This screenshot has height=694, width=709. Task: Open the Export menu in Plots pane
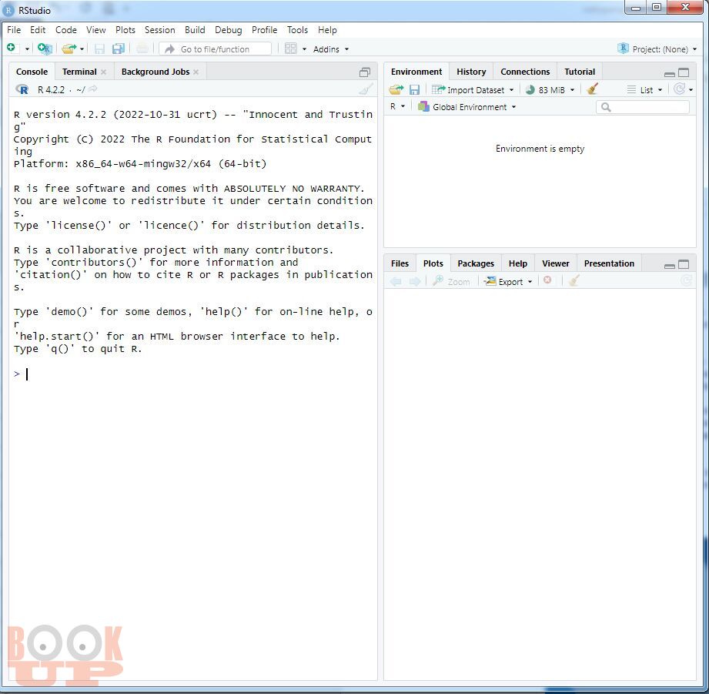(x=508, y=281)
